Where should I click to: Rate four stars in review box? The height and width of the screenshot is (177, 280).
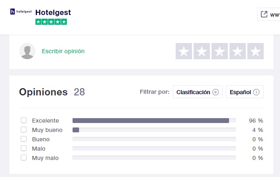(x=238, y=52)
